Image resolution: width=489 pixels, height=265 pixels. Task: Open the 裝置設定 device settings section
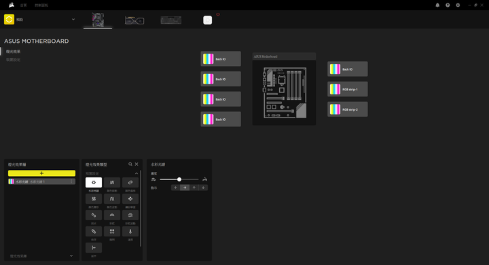point(14,60)
